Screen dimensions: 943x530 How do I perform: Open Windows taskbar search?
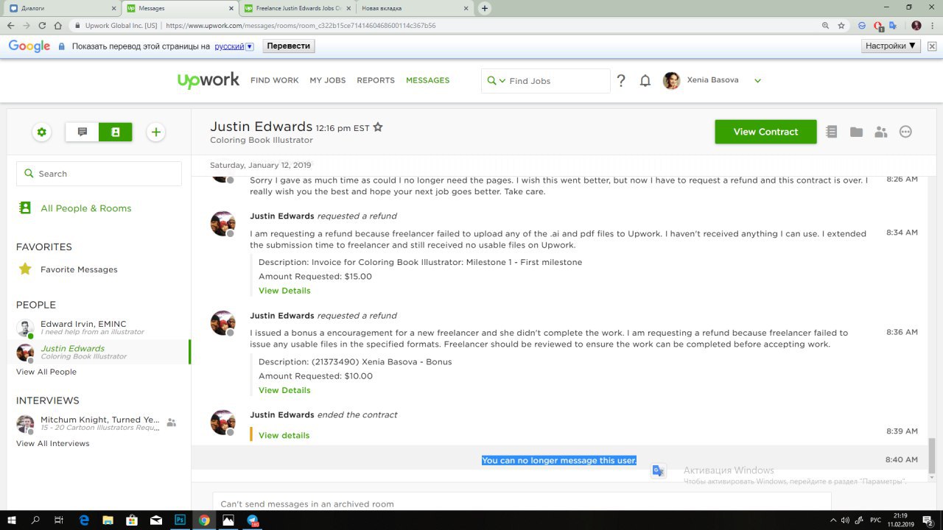pos(36,520)
